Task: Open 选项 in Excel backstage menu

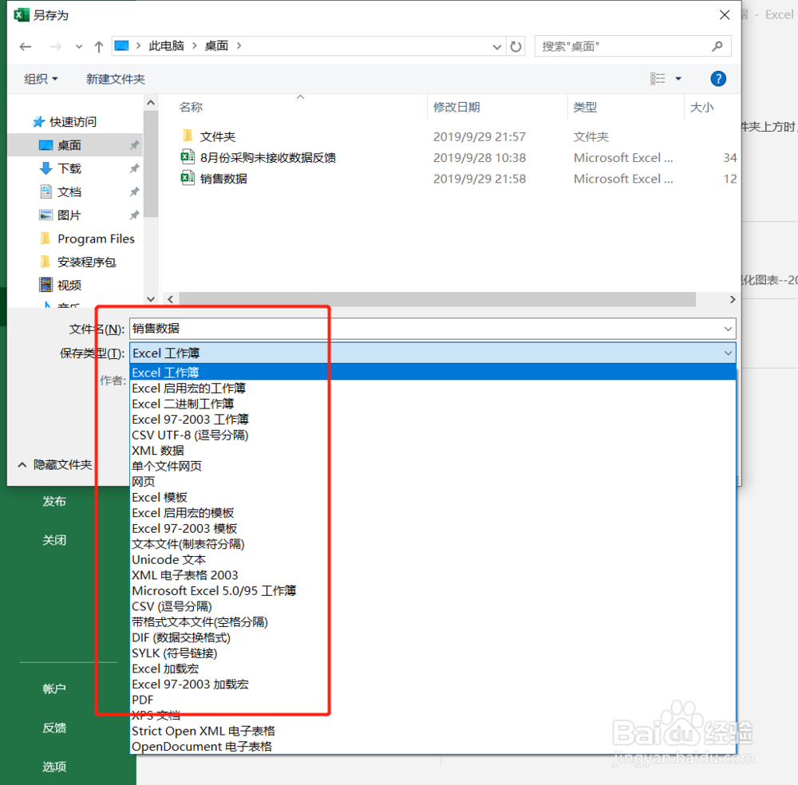Action: click(54, 767)
